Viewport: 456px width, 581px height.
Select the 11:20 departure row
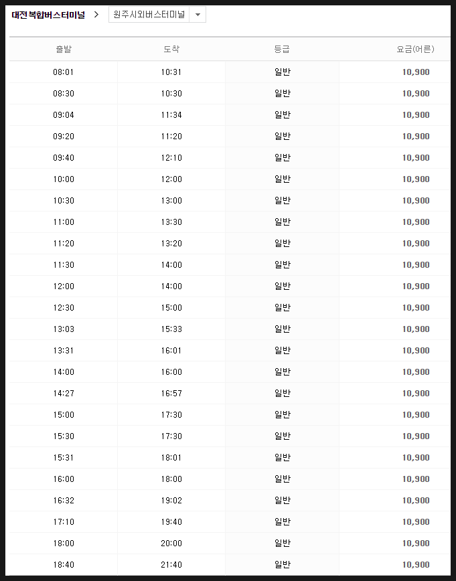coord(230,244)
